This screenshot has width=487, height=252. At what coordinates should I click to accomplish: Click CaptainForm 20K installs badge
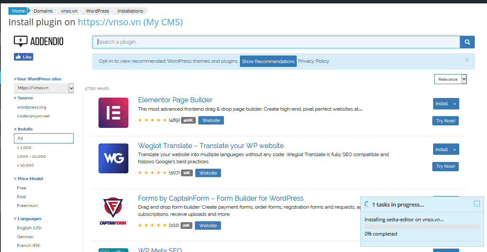click(x=186, y=225)
